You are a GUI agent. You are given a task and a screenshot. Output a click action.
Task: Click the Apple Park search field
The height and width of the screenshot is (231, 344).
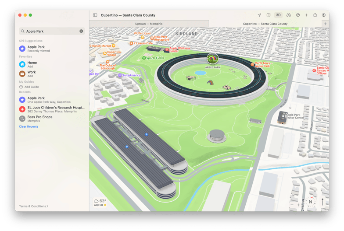52,31
